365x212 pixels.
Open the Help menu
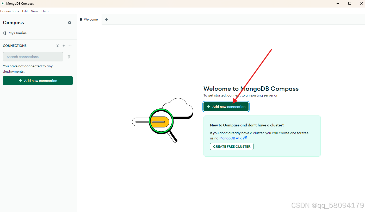point(45,11)
